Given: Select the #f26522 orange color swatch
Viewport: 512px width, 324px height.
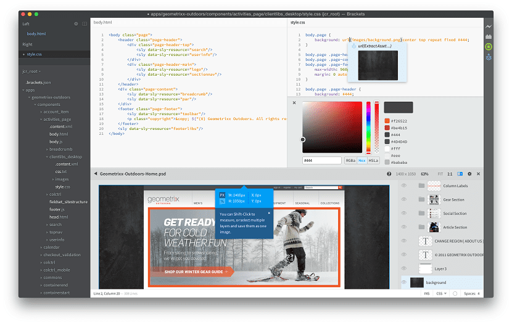Looking at the screenshot, I should pos(387,120).
